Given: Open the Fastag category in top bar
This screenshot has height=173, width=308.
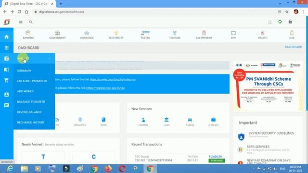Looking at the screenshot, I should pyautogui.click(x=145, y=35).
